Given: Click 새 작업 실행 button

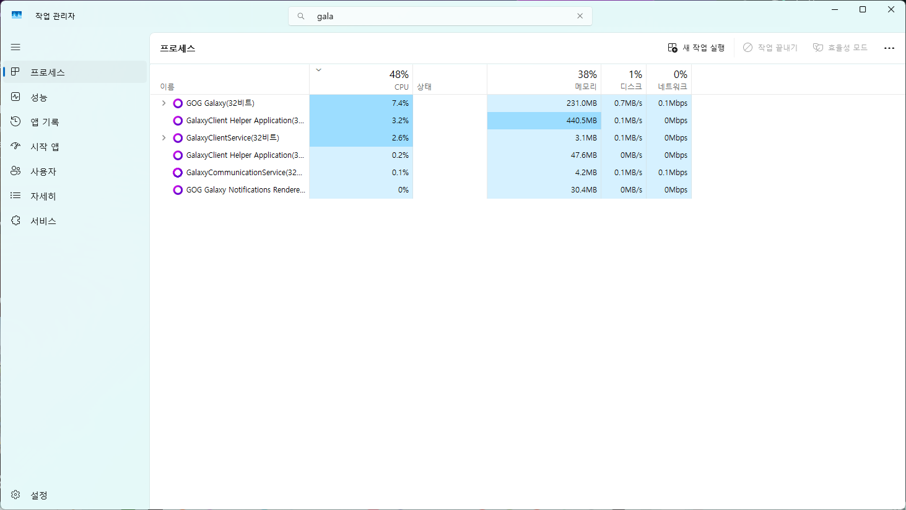Looking at the screenshot, I should (696, 48).
